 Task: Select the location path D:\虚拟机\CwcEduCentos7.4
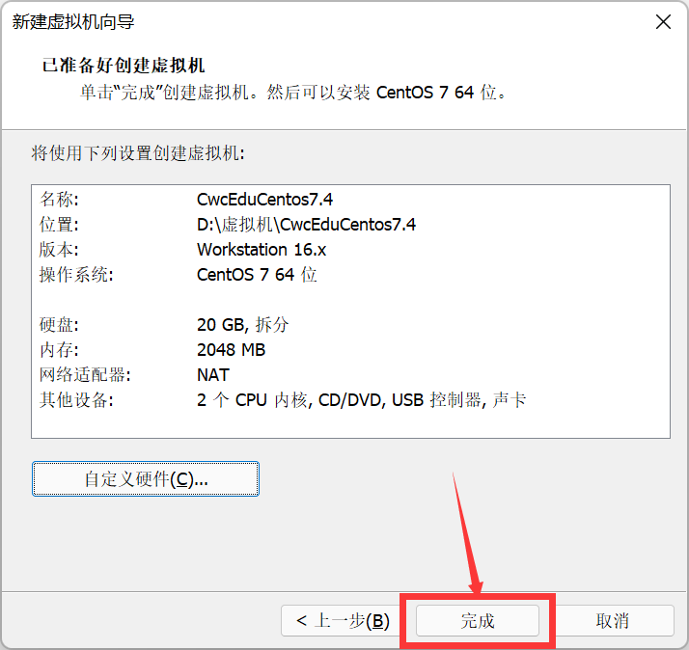[306, 225]
